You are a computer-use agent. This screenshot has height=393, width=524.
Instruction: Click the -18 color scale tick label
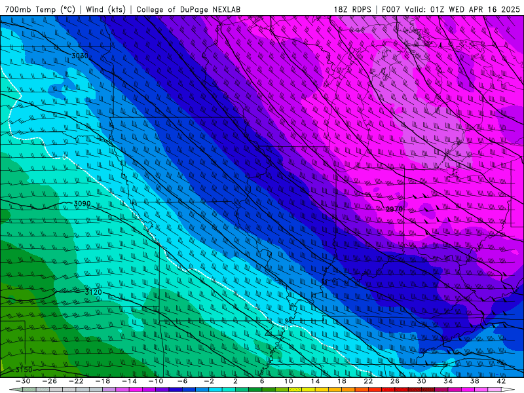(103, 381)
